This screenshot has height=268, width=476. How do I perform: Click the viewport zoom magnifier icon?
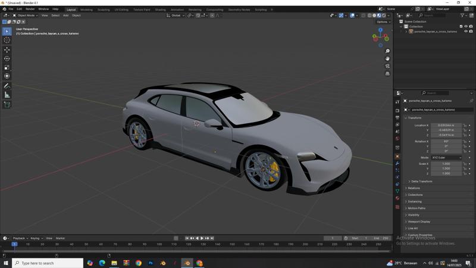click(x=387, y=51)
